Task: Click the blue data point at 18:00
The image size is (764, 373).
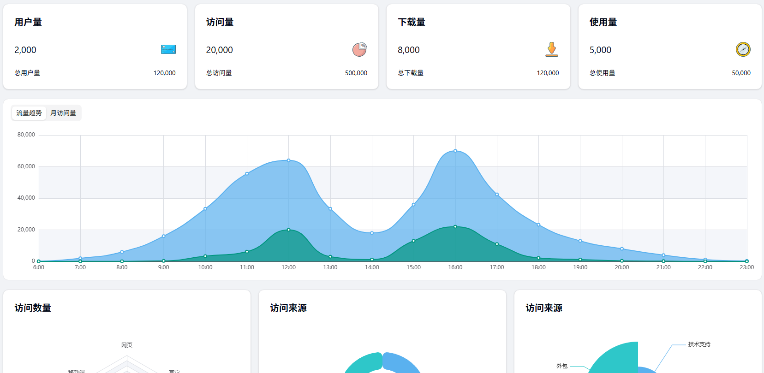Action: [538, 225]
